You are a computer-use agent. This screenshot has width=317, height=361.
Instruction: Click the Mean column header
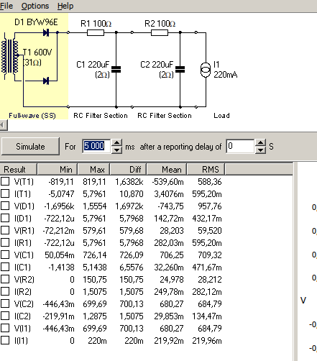pos(167,170)
